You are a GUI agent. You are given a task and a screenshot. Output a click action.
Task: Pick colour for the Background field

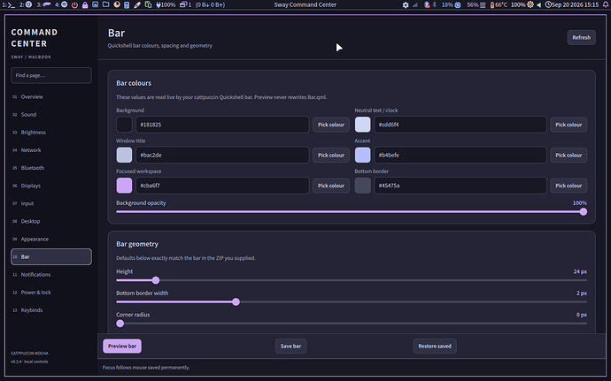[331, 125]
